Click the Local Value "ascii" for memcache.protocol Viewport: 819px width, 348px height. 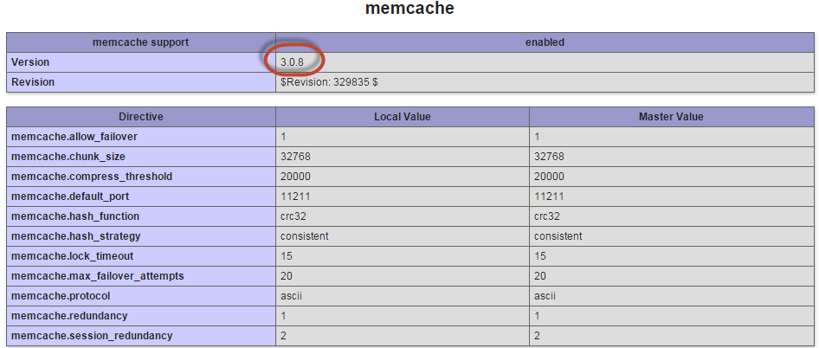(291, 296)
